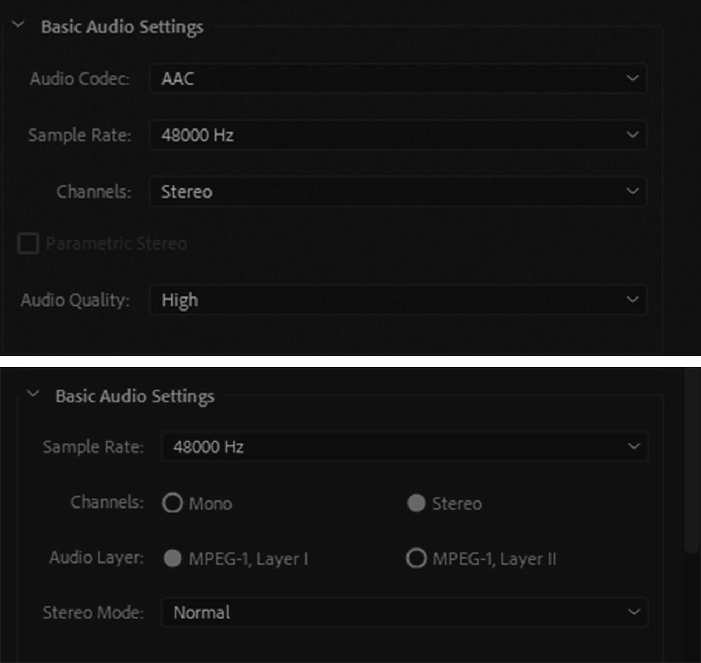Choose the MPEG-1, Layer I audio layer
Image resolution: width=701 pixels, height=663 pixels.
coord(173,558)
